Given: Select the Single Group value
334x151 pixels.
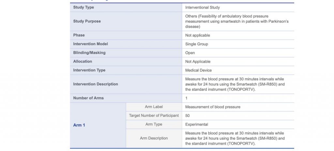Looking at the screenshot, I should [x=196, y=44].
